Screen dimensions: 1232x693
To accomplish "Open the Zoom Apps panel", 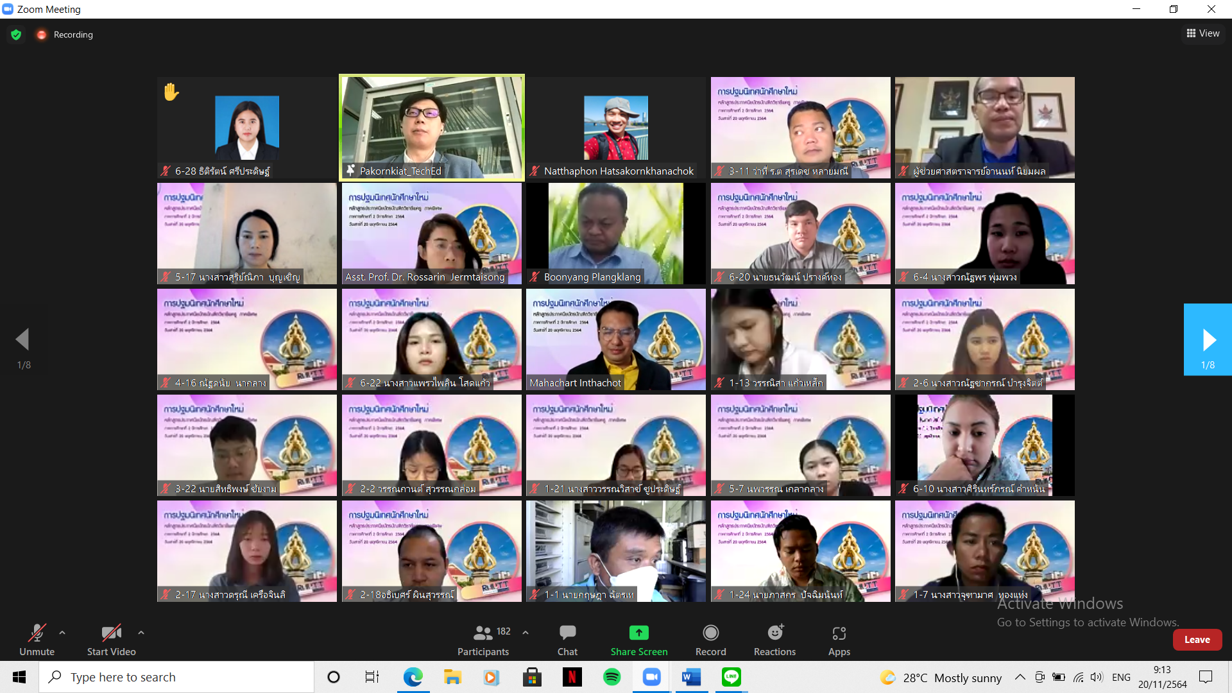I will [839, 640].
